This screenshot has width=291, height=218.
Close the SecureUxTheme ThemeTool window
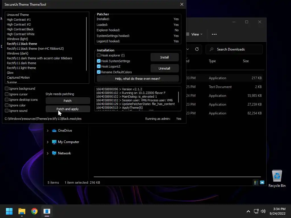click(x=182, y=4)
